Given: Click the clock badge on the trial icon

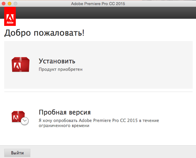Looking at the screenshot, I should [25, 121].
